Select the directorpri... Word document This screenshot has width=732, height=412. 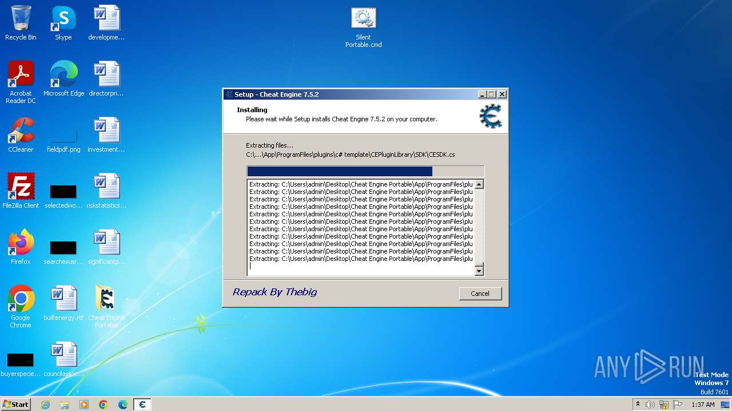pos(106,79)
